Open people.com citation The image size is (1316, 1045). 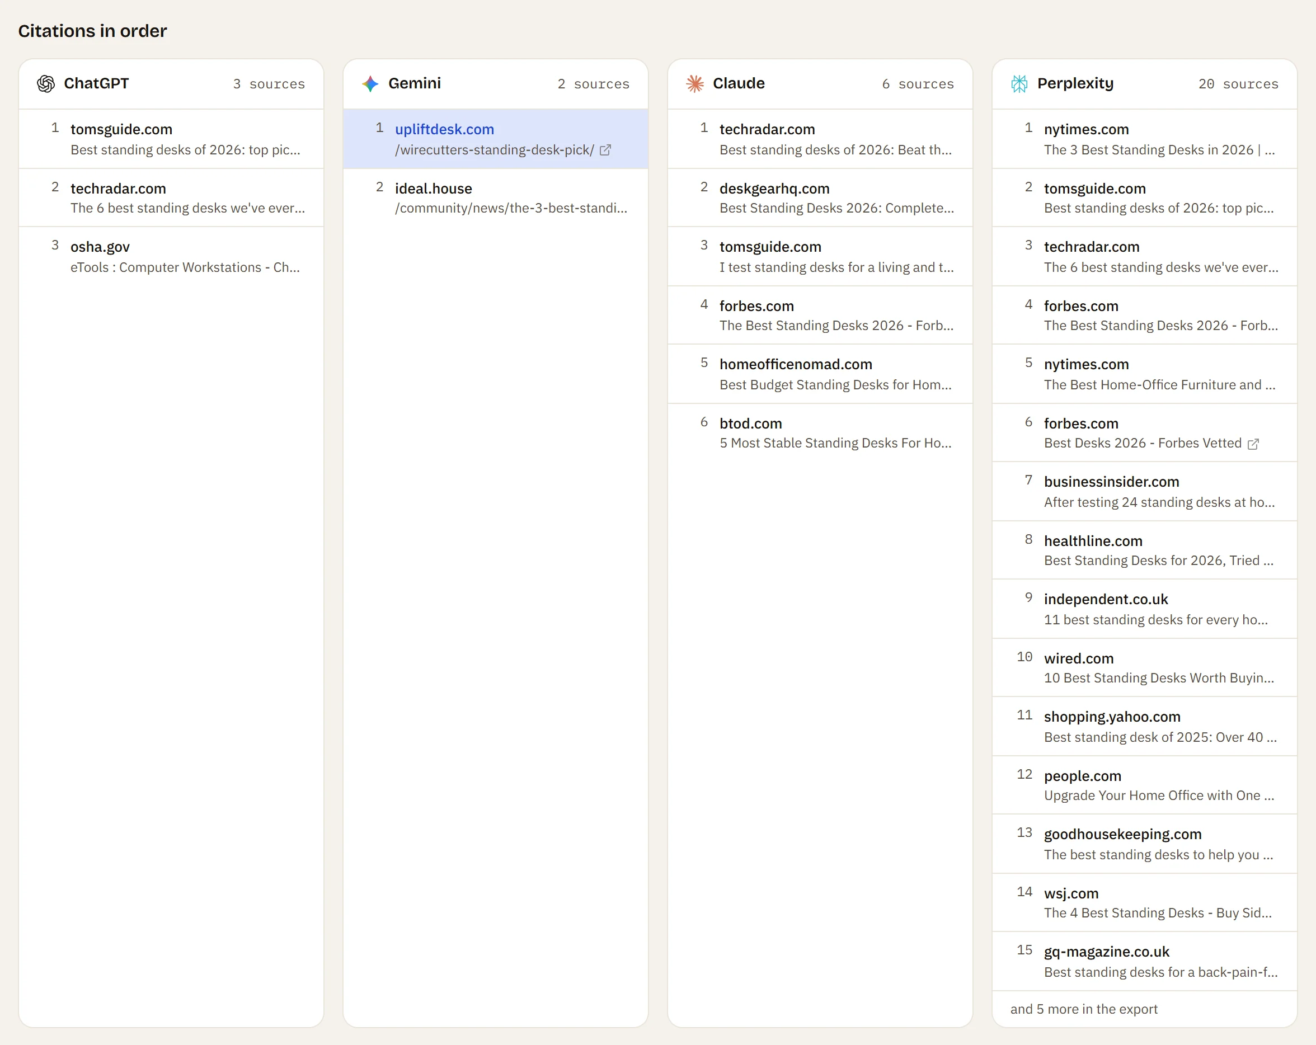point(1144,785)
